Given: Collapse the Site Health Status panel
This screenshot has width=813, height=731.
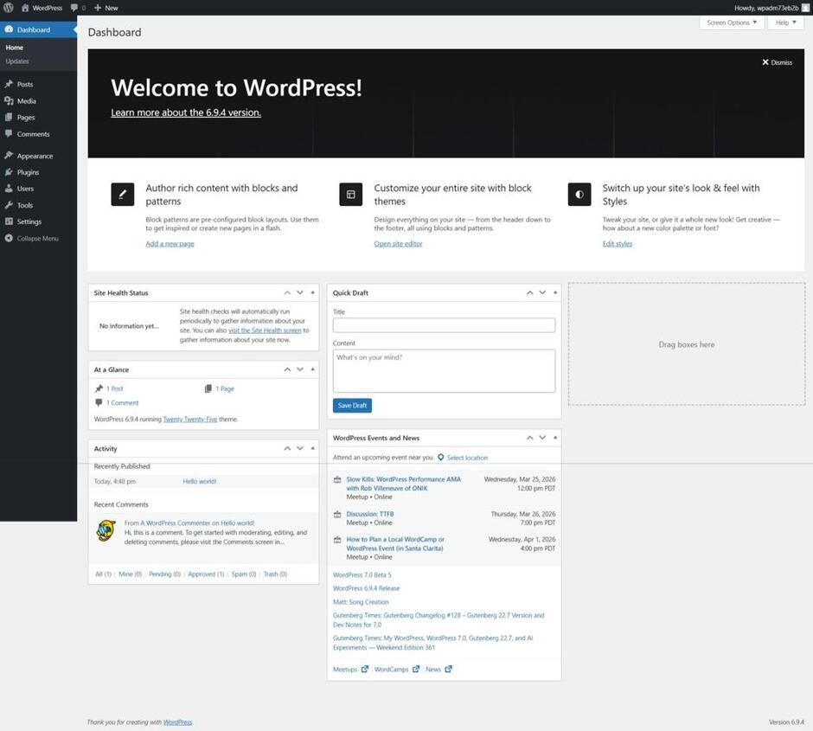Looking at the screenshot, I should [312, 293].
